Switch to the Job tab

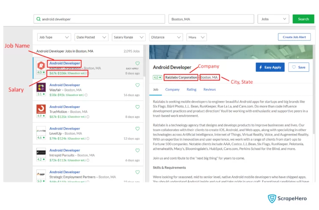tap(156, 89)
